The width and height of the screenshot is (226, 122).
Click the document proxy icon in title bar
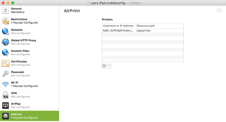(x=88, y=3)
